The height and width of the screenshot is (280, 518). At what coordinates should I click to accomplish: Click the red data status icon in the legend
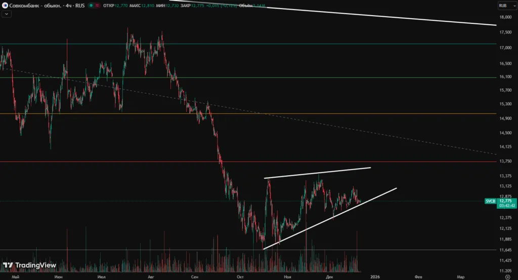click(97, 6)
